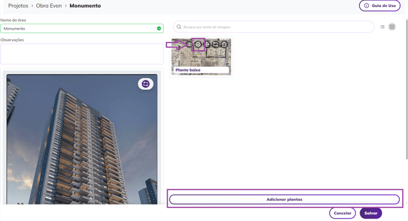Screen dimensions: 408x221
Task: Click the Salvar button
Action: (x=371, y=213)
